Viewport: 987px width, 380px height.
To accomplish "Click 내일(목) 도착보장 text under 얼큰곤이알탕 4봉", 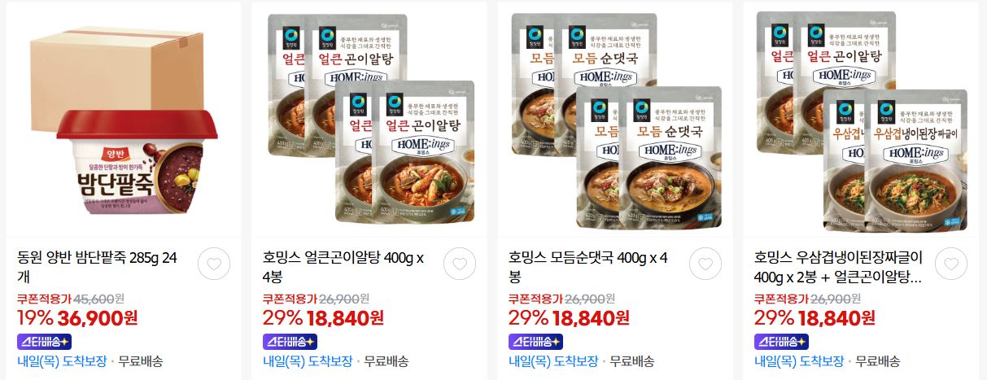I will click(x=308, y=361).
